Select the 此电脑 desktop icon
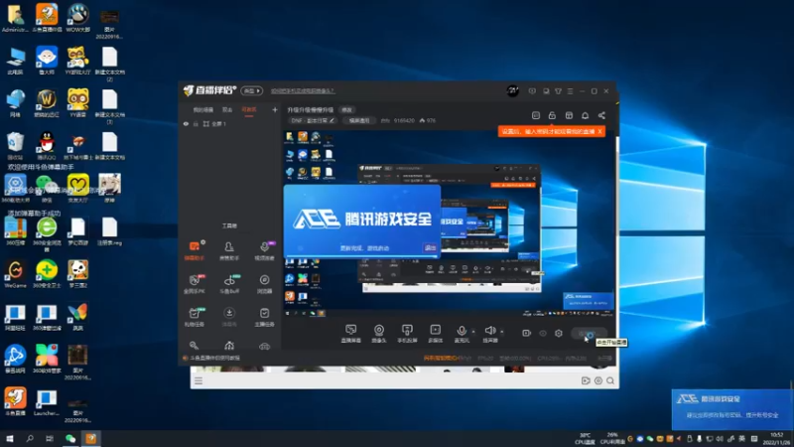 tap(15, 61)
